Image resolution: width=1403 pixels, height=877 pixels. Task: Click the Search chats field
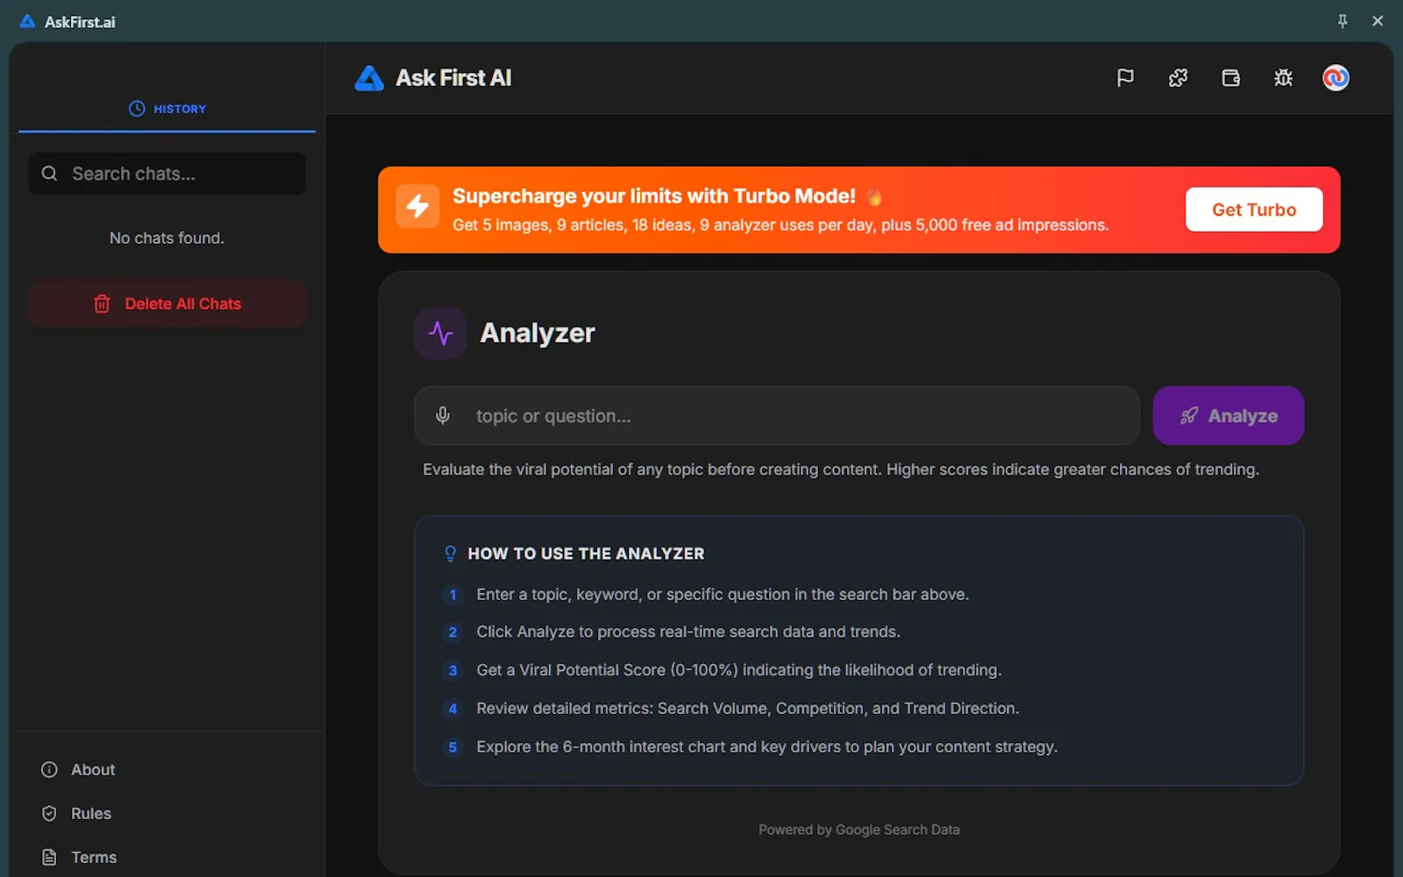click(x=167, y=174)
